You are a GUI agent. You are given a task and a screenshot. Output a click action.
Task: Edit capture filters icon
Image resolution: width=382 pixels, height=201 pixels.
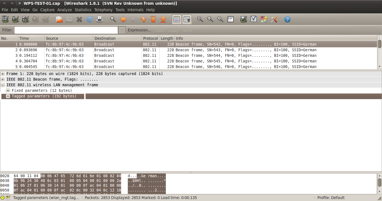tap(244, 19)
